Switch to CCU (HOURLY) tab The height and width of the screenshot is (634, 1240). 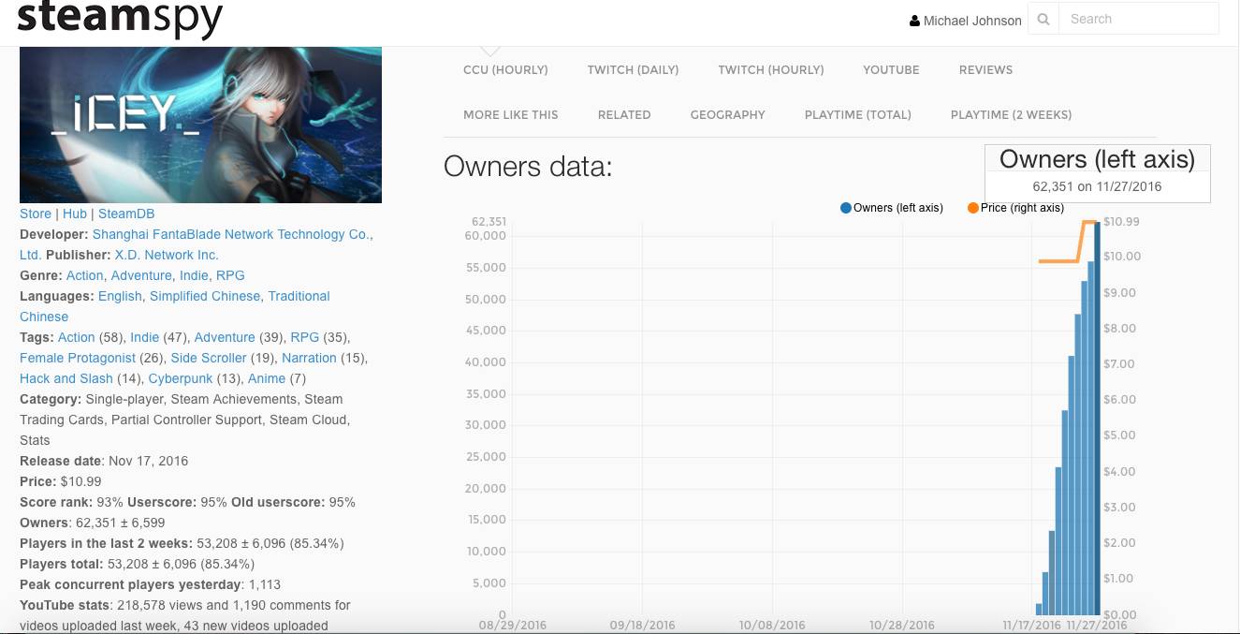coord(505,69)
